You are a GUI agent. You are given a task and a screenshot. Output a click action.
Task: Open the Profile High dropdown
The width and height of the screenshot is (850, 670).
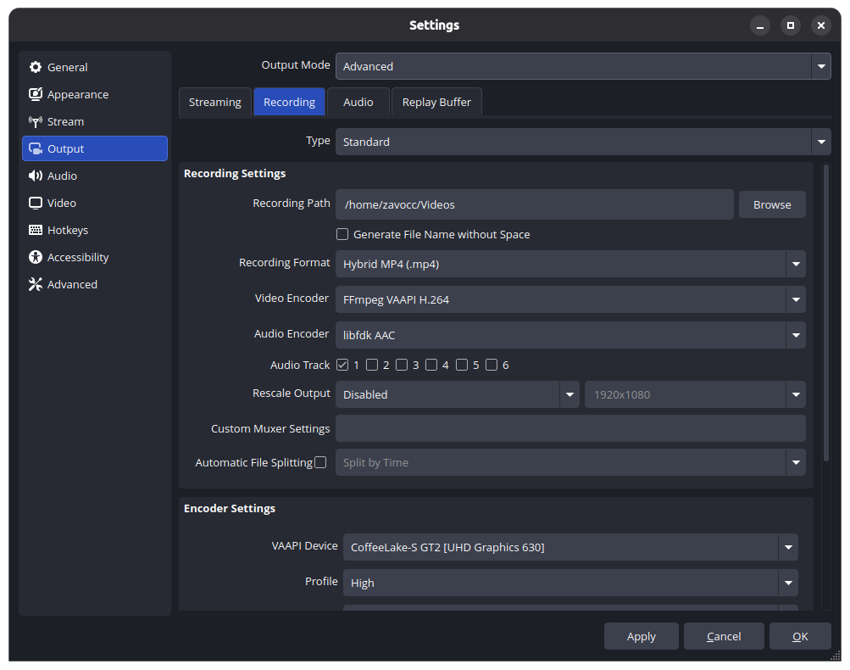[x=570, y=583]
